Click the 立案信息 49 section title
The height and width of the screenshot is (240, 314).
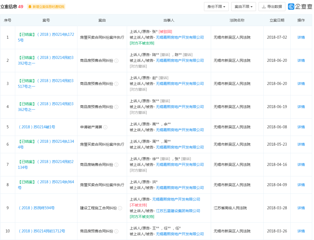tap(12, 7)
